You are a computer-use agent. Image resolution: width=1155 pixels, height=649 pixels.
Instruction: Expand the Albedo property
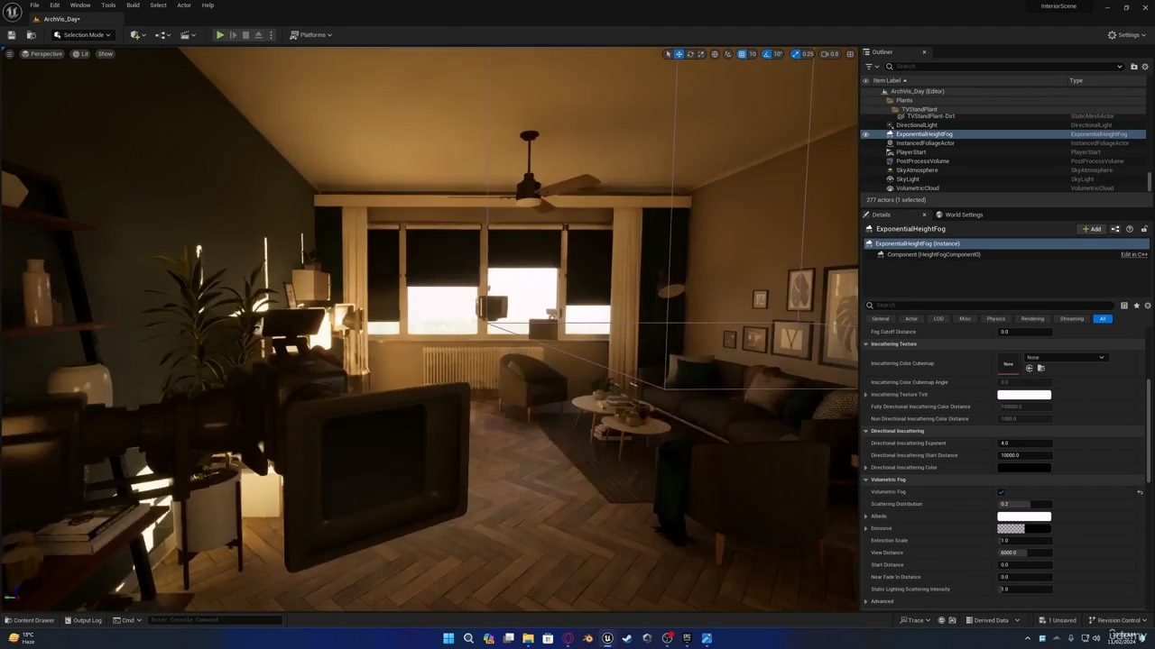click(866, 516)
